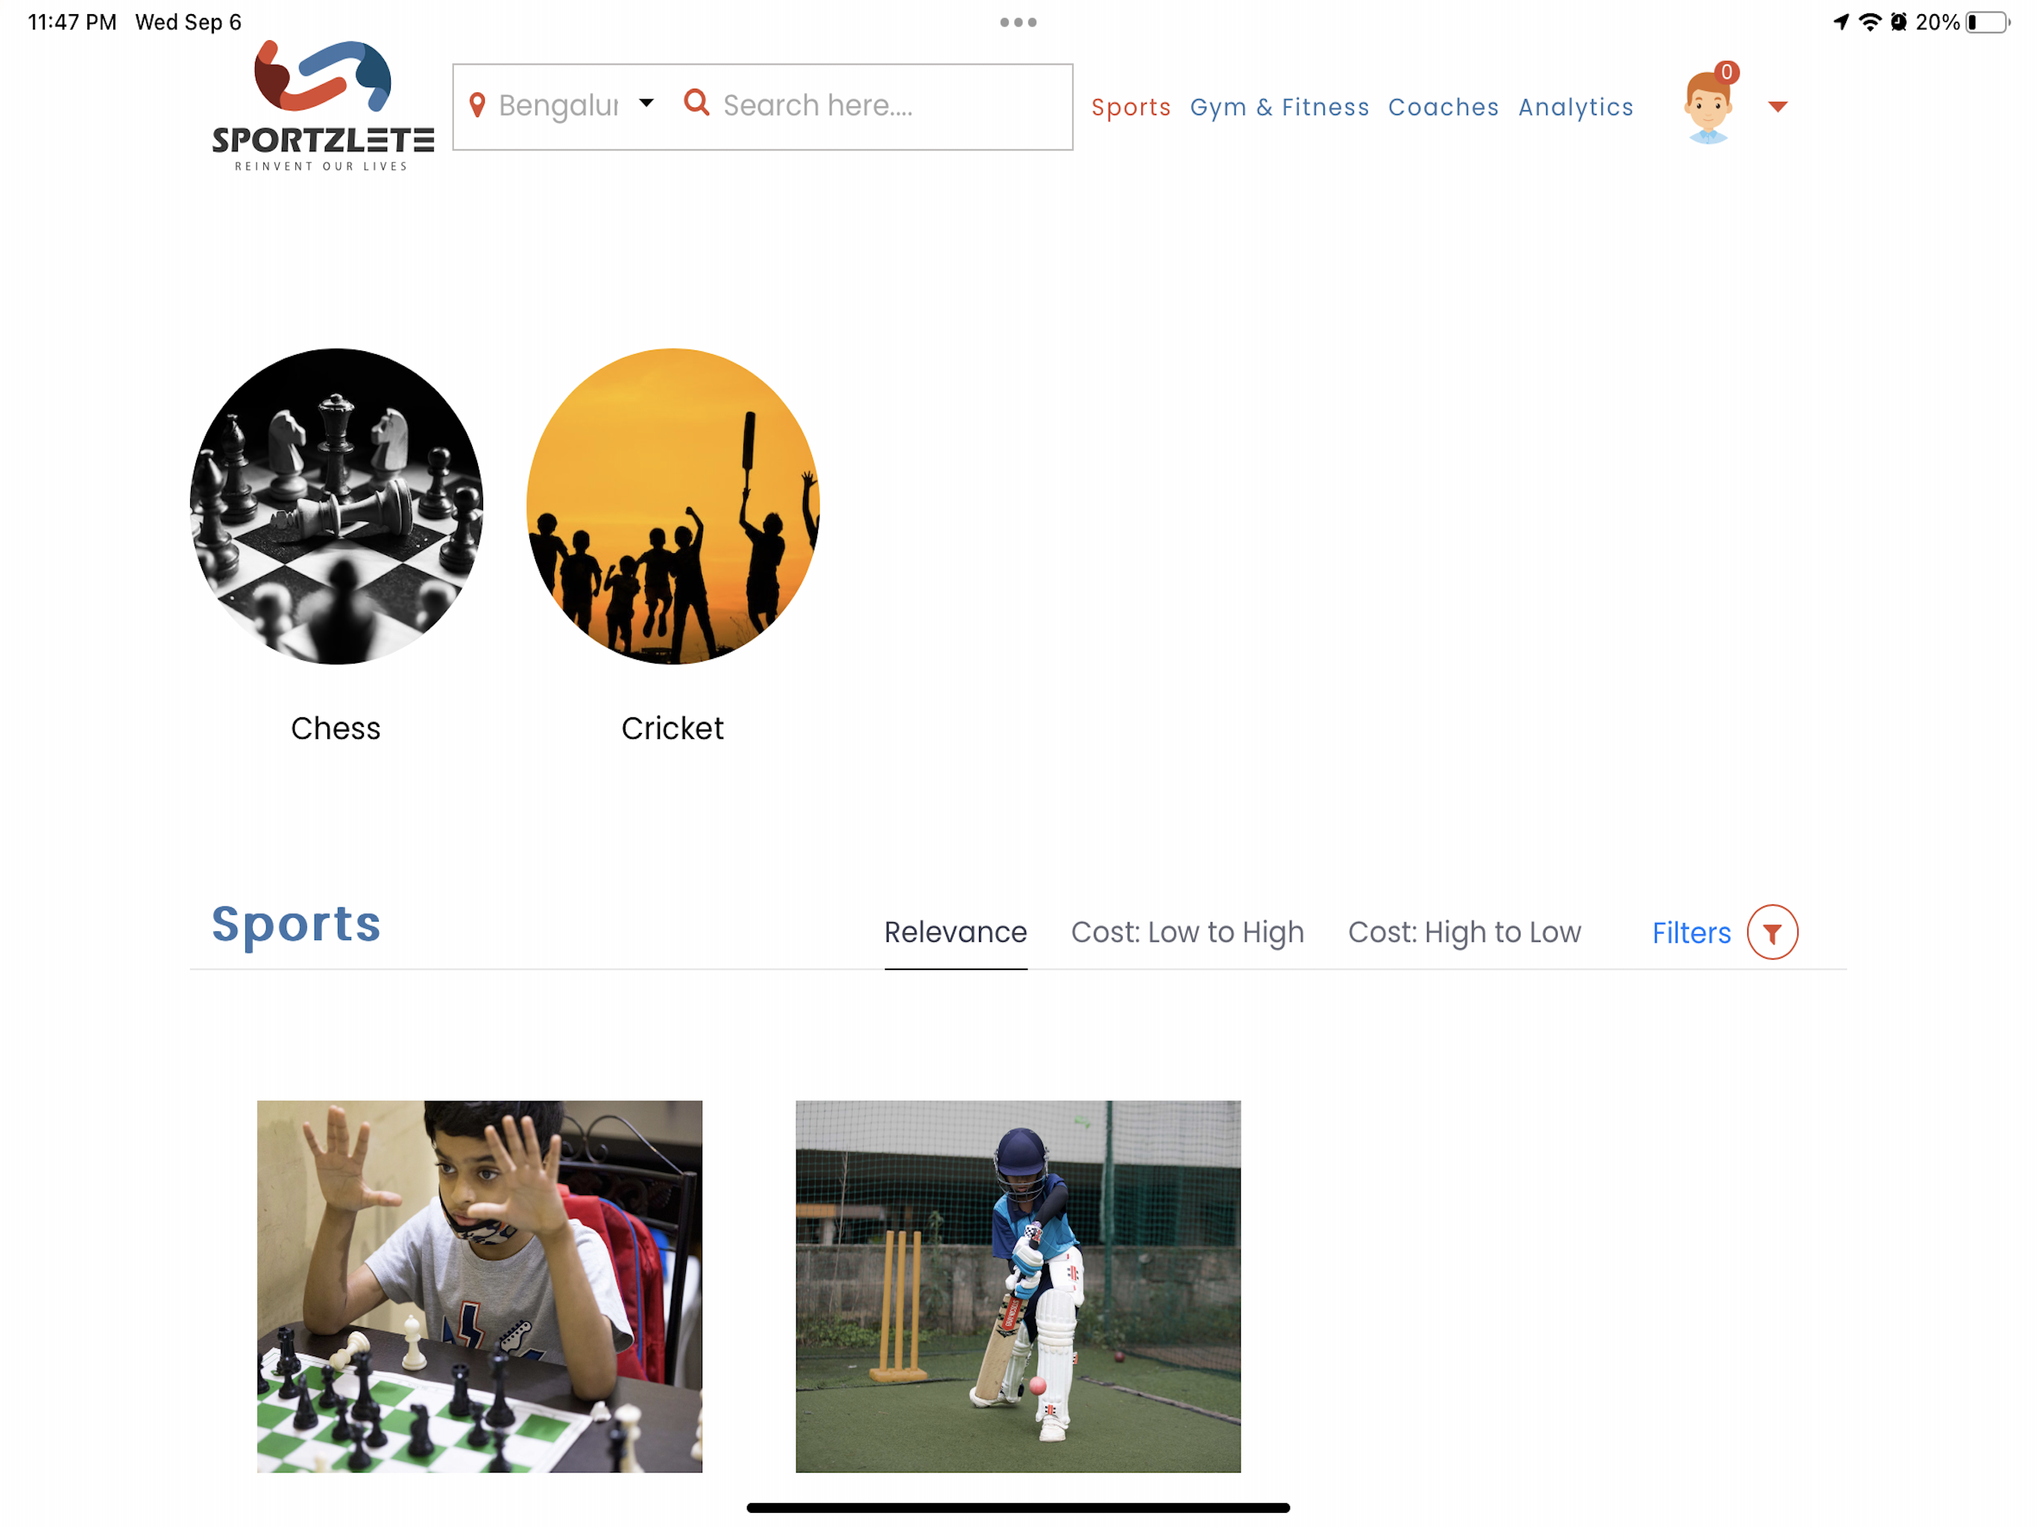Sort by Cost: High to Low
Image resolution: width=2037 pixels, height=1527 pixels.
1464,932
